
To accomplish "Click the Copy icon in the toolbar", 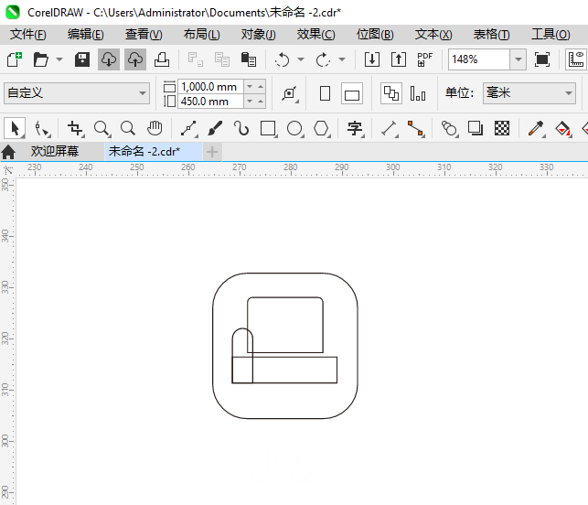I will click(x=221, y=59).
